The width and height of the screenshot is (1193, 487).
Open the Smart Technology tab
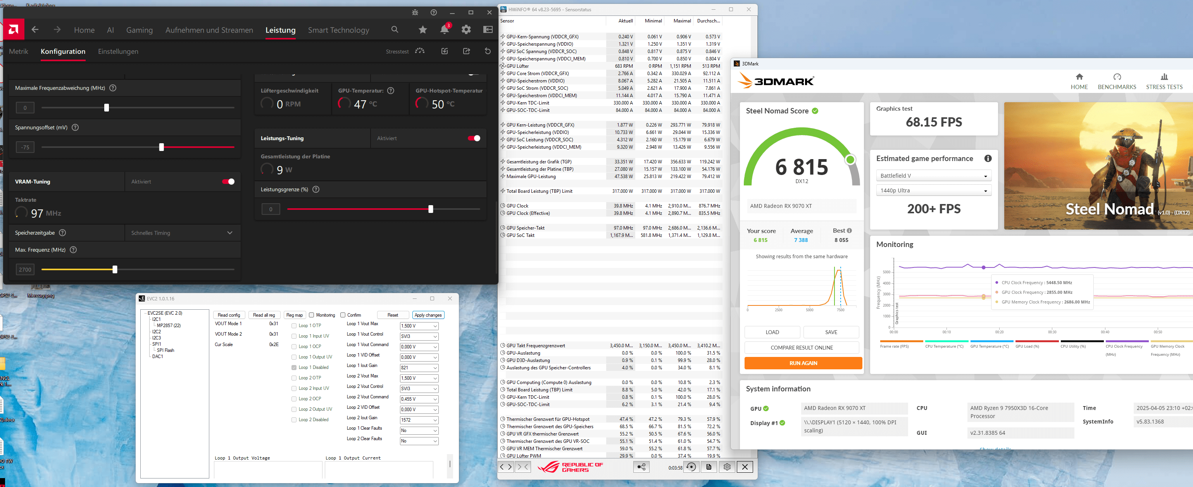tap(338, 30)
